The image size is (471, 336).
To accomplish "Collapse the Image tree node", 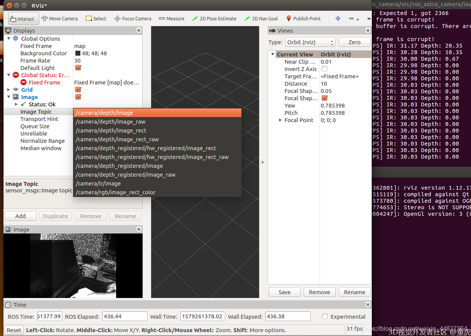I will pyautogui.click(x=9, y=97).
